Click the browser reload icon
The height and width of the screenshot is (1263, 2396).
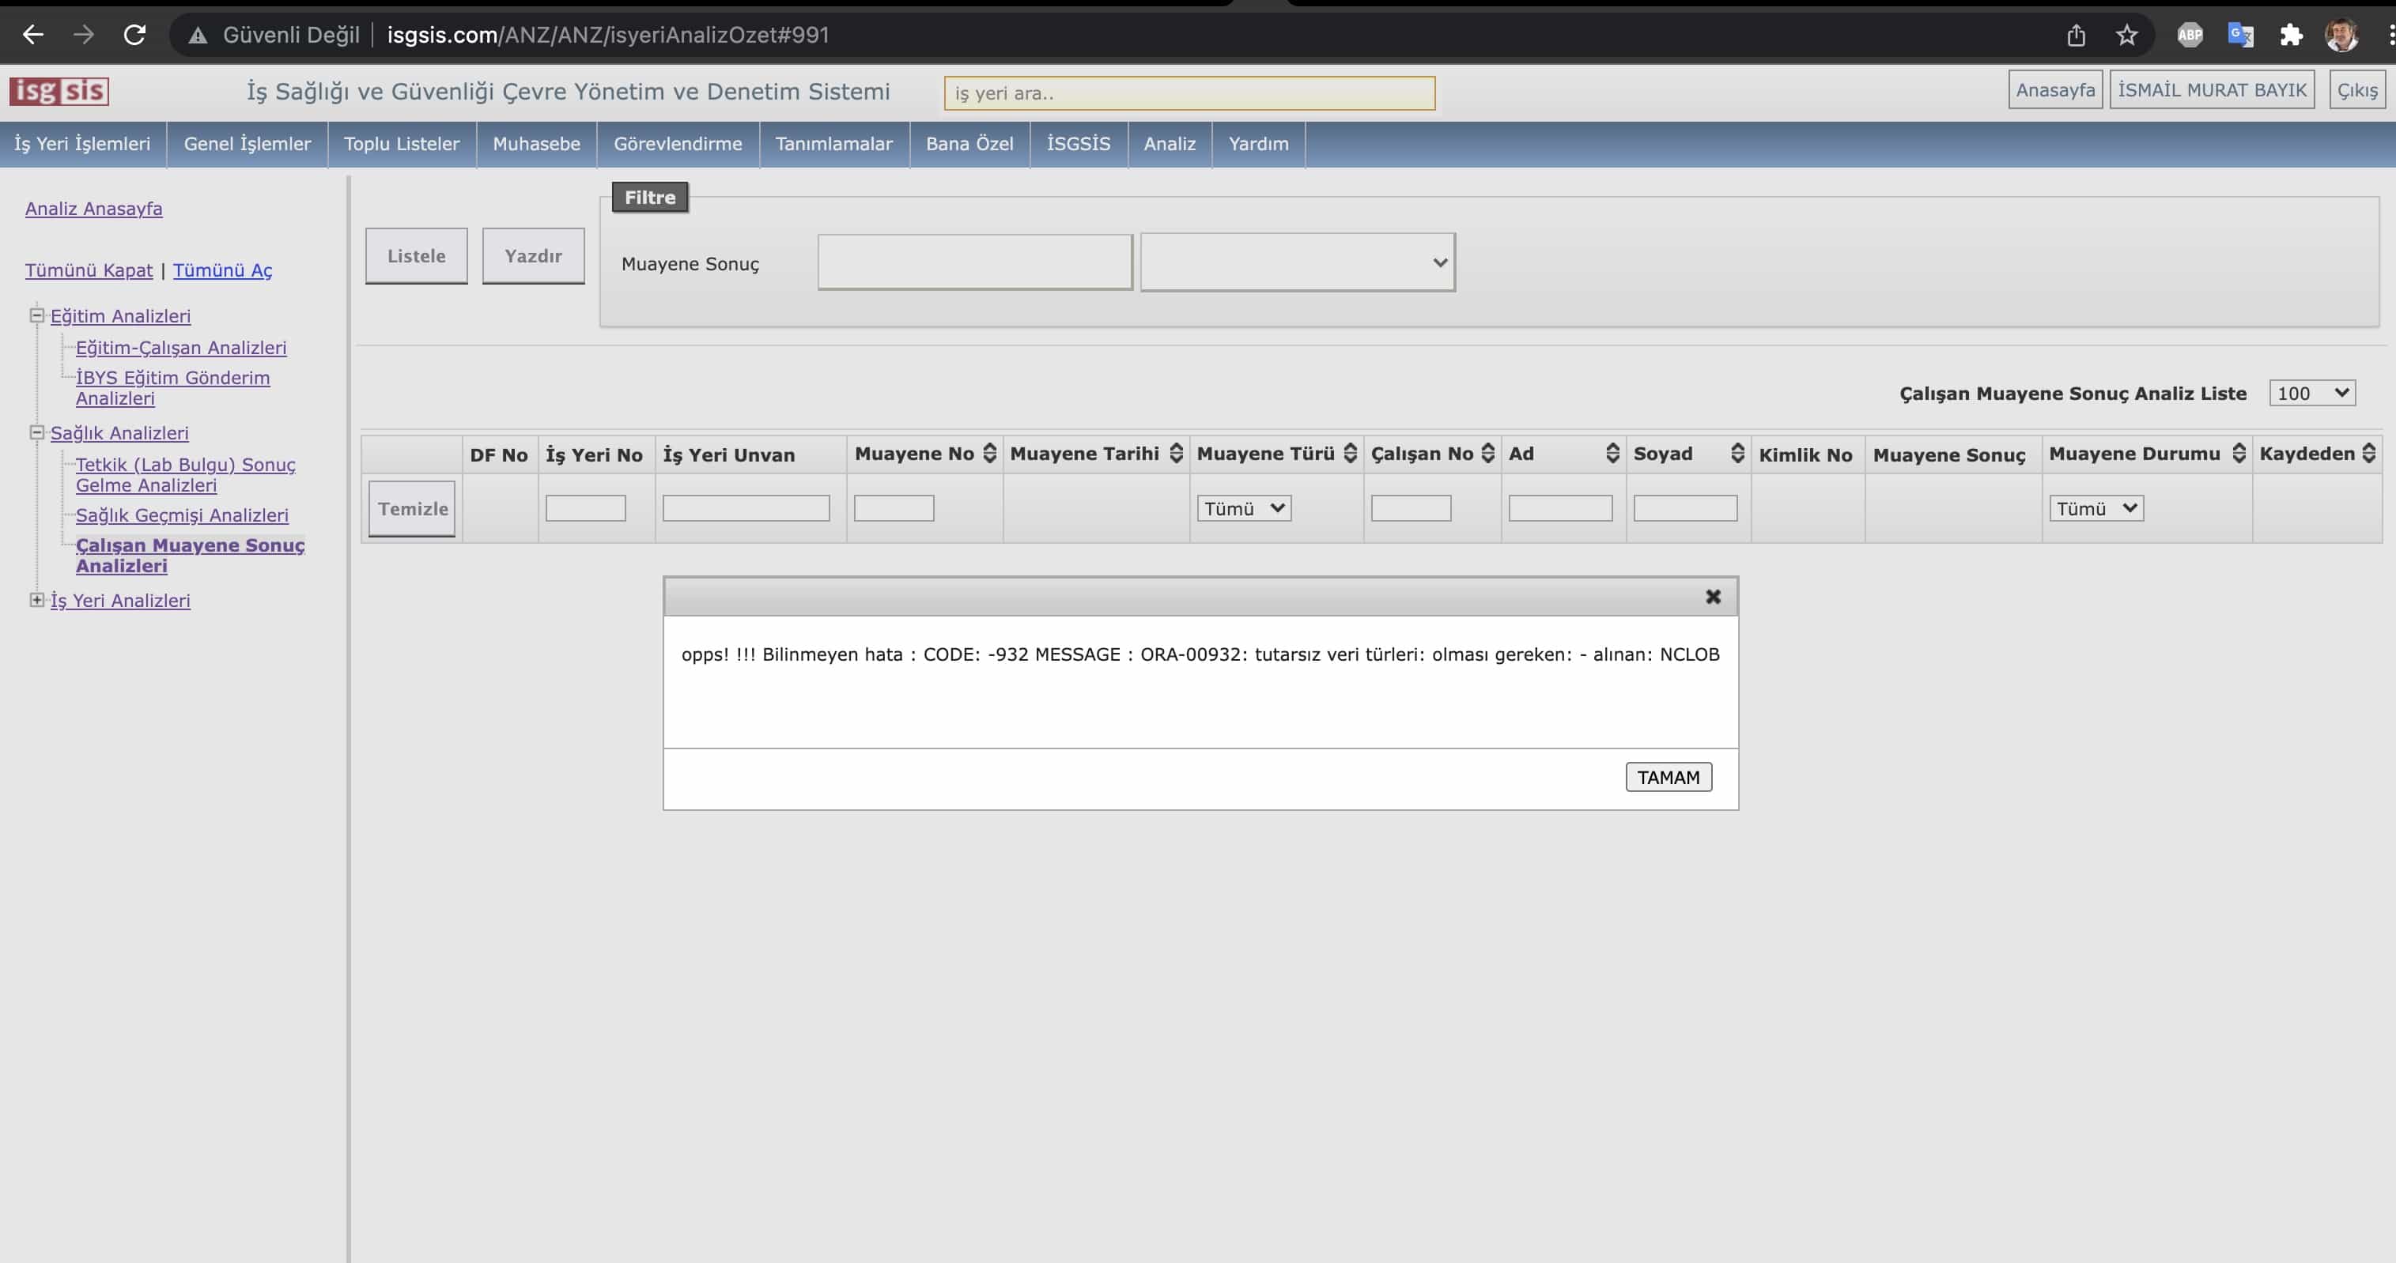[135, 36]
